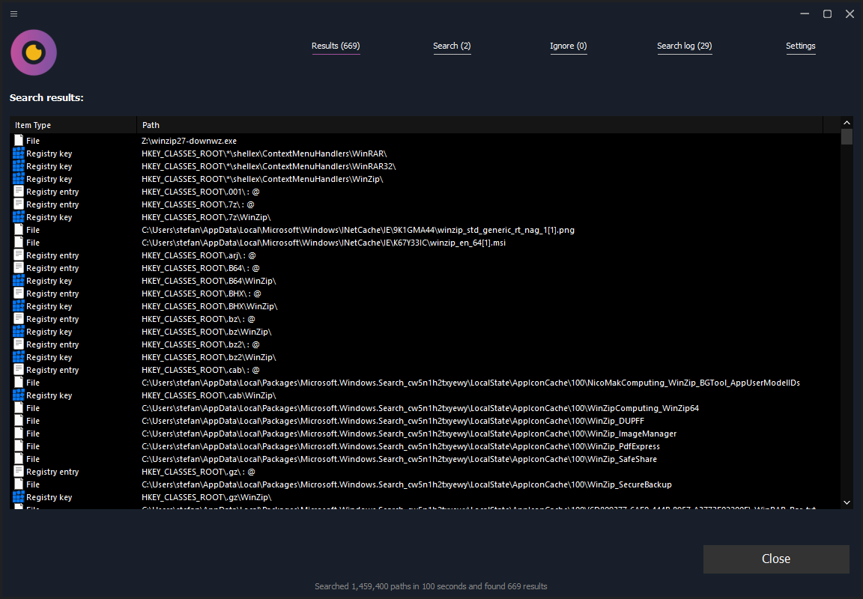Click registry key icon for .B64\WinZip\ row
The height and width of the screenshot is (599, 863).
click(19, 281)
